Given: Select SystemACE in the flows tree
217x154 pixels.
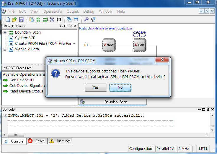Looking at the screenshot, I should [x=25, y=38].
